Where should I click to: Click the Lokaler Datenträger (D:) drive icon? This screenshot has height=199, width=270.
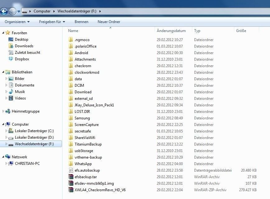(11, 137)
